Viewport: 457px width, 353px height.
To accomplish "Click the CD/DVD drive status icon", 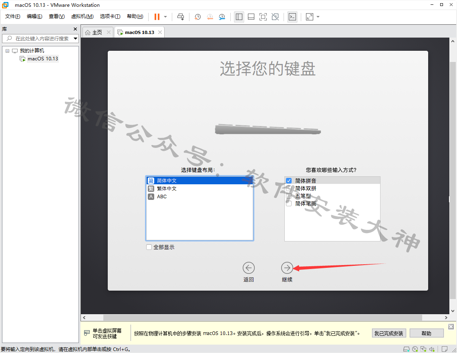I will (415, 349).
